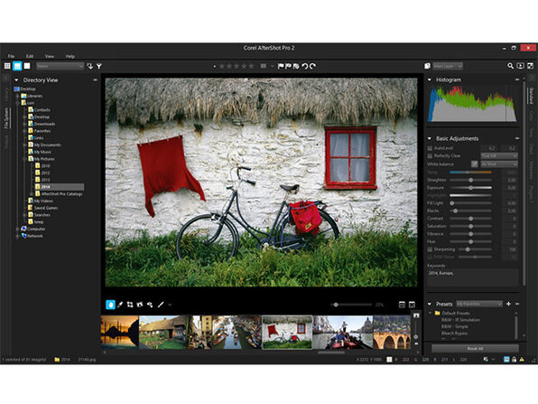The height and width of the screenshot is (404, 538).
Task: Switch to the File System side tab
Action: point(6,117)
